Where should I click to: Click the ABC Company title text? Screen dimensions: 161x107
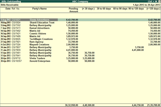tap(80, 1)
